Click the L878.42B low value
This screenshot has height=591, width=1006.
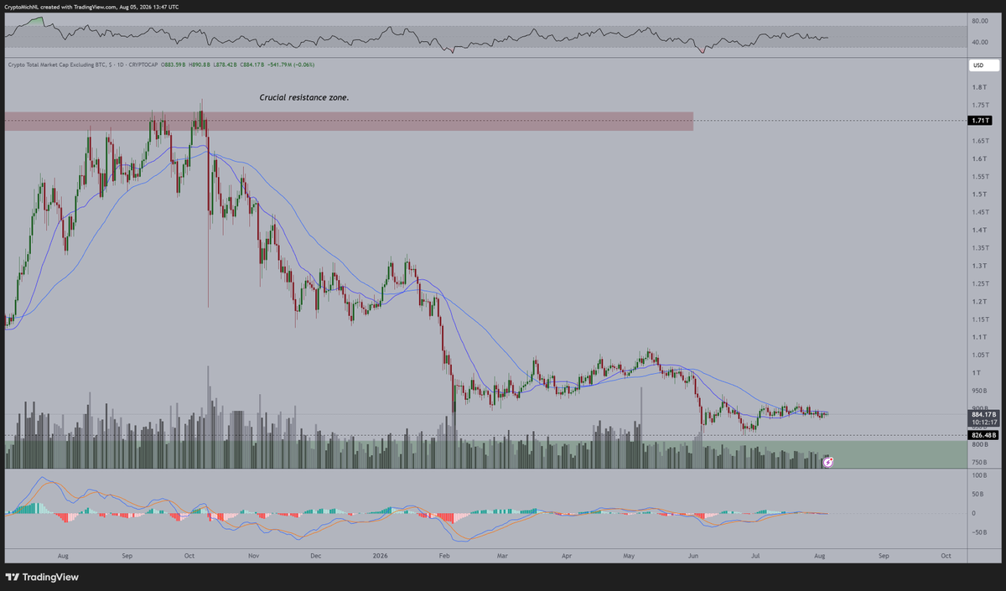(x=225, y=65)
